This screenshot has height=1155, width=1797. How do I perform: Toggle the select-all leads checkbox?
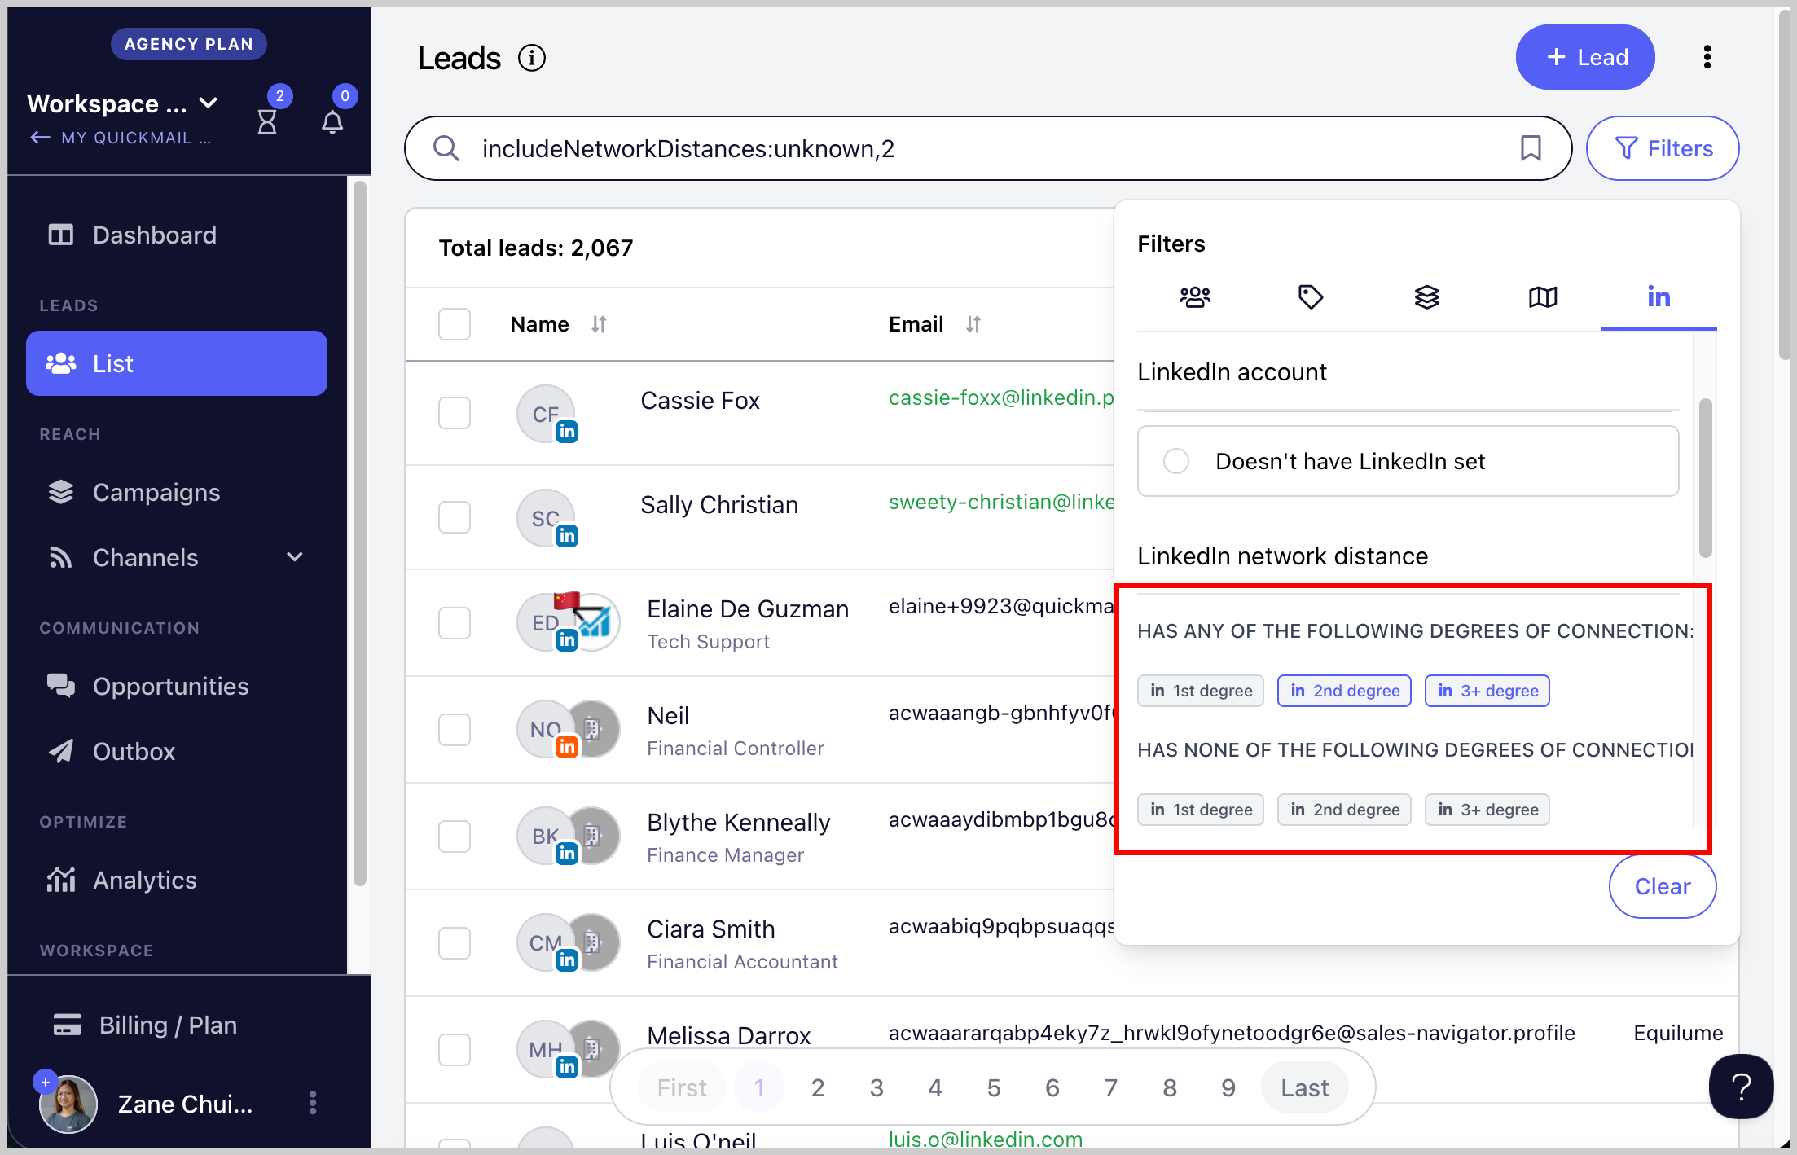(455, 324)
